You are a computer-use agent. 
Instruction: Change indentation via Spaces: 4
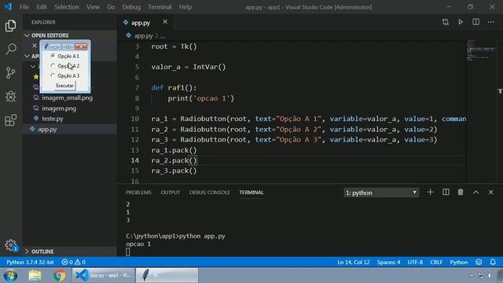[388, 262]
